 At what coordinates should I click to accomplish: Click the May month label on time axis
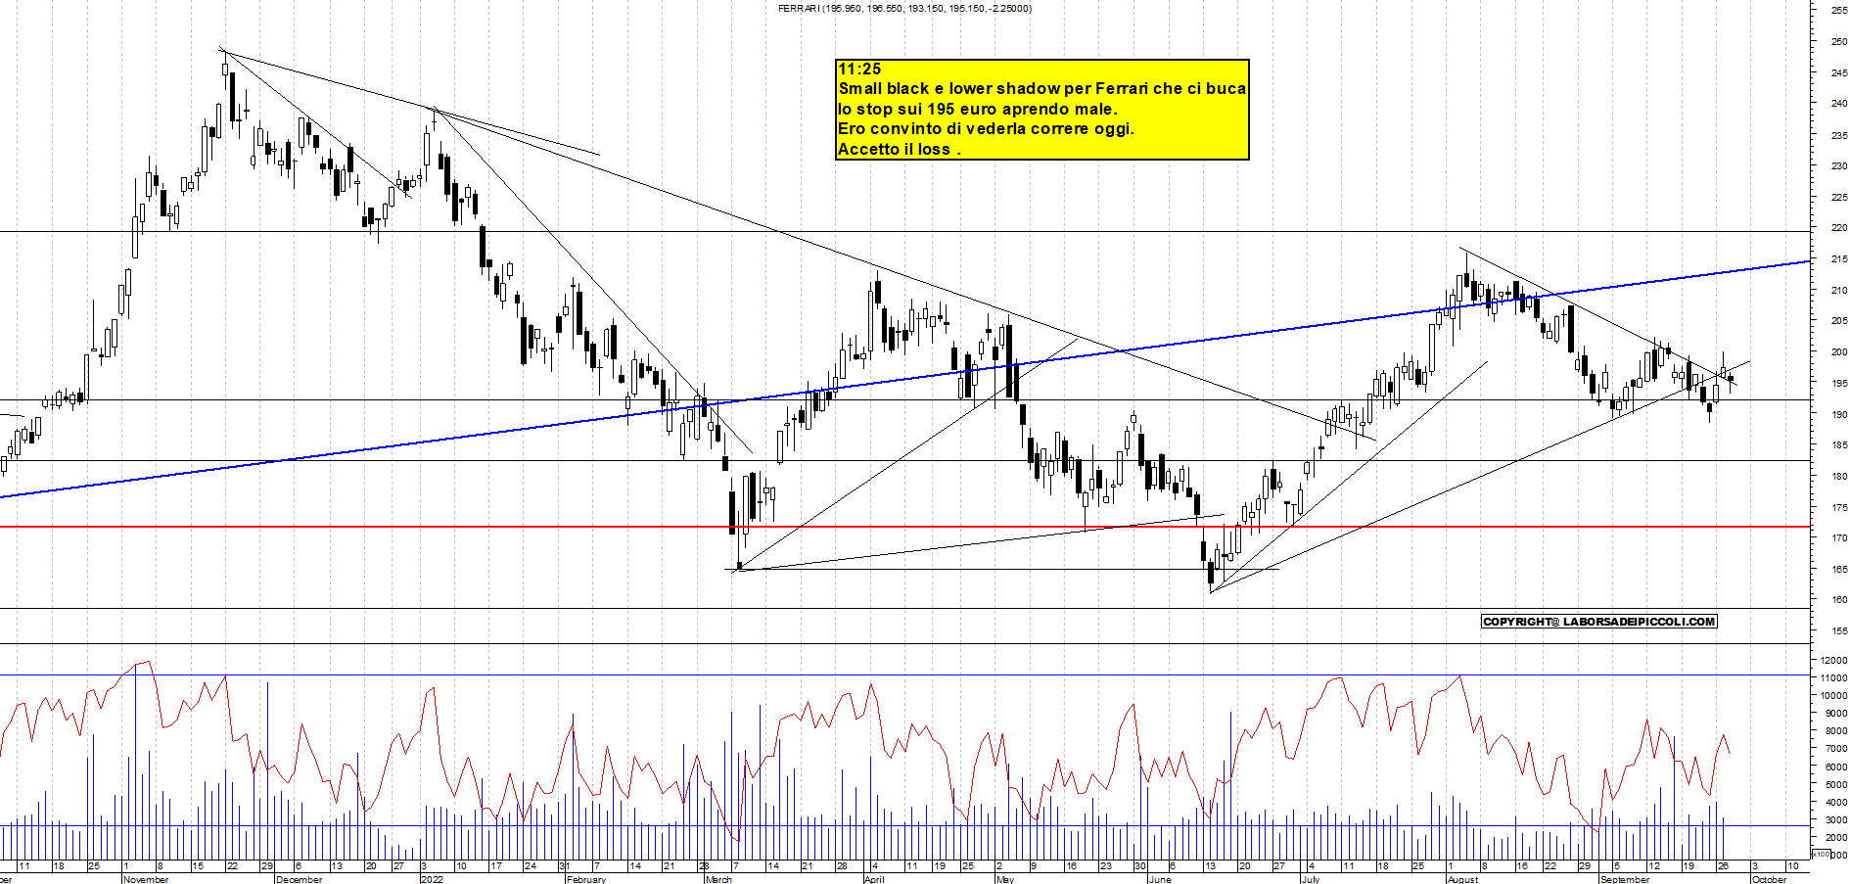[x=1005, y=879]
